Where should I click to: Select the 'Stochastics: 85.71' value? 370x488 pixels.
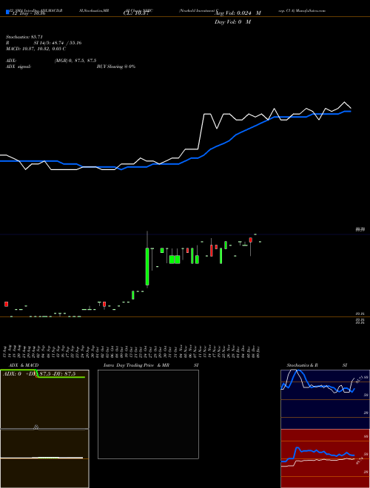(x=24, y=37)
